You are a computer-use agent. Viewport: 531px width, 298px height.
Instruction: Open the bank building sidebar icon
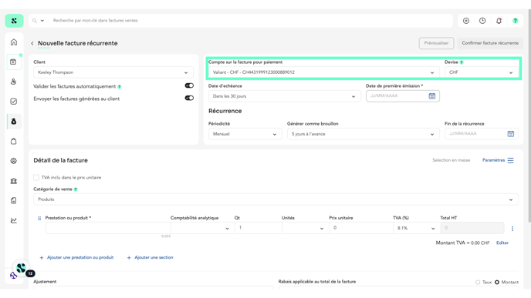pos(14,181)
